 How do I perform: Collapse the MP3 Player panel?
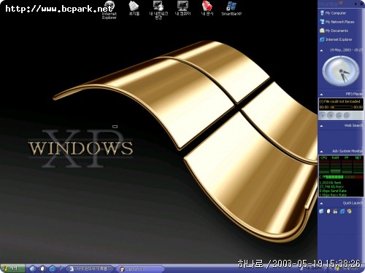pos(321,94)
